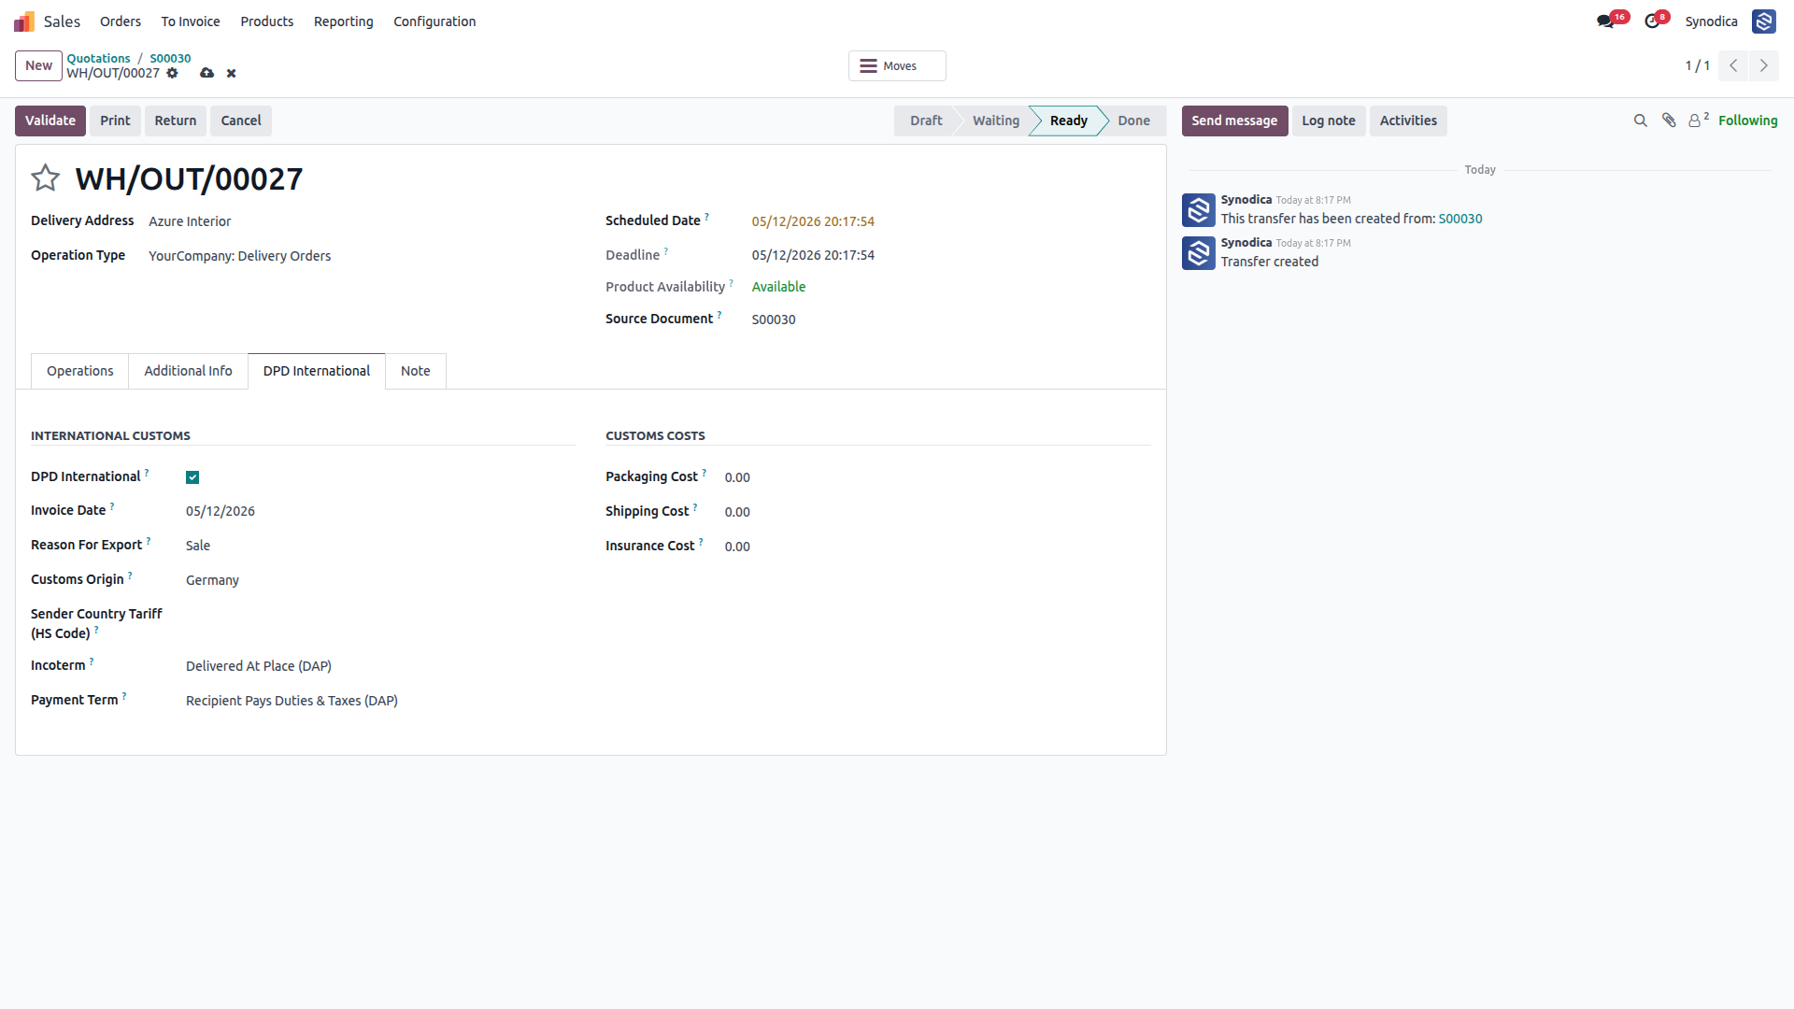This screenshot has height=1009, width=1794.
Task: Open the conversations messages icon
Action: coord(1605,21)
